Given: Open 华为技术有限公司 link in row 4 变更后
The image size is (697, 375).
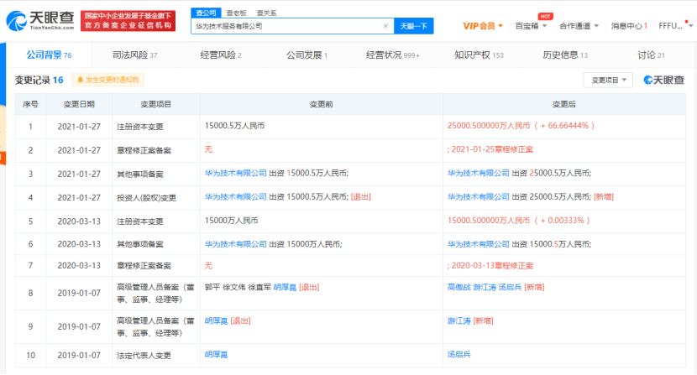Looking at the screenshot, I should (479, 197).
